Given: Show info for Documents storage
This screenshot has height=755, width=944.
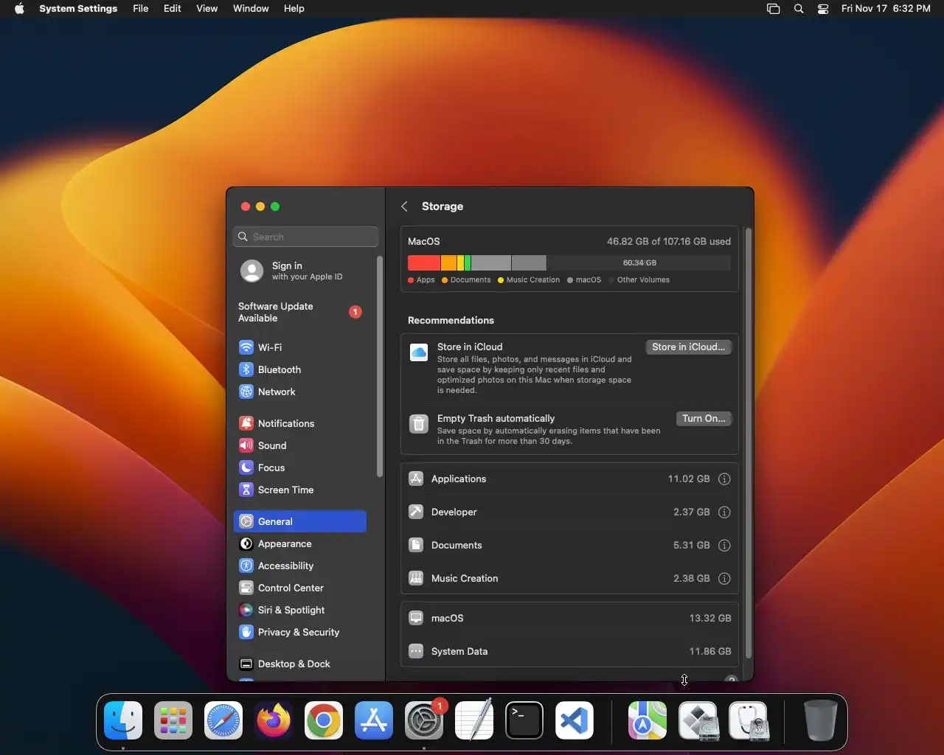Looking at the screenshot, I should pos(724,546).
